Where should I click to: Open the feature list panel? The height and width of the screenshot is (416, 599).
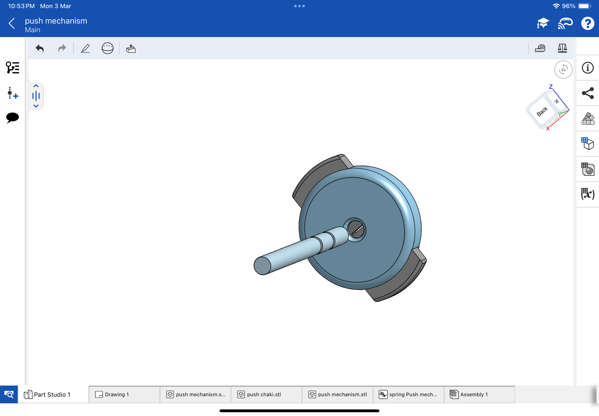pos(12,67)
